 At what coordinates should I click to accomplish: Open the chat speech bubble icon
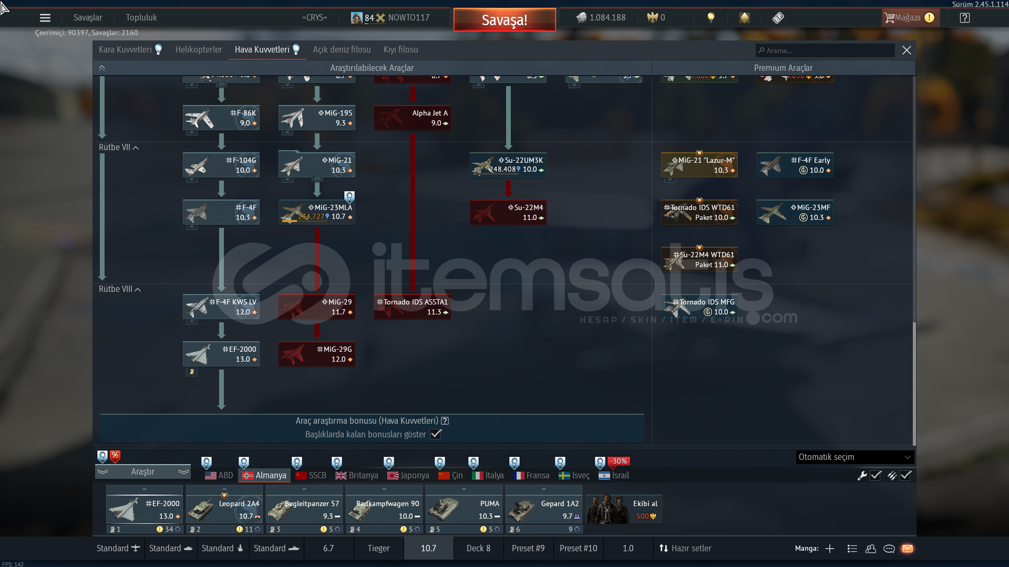click(889, 549)
